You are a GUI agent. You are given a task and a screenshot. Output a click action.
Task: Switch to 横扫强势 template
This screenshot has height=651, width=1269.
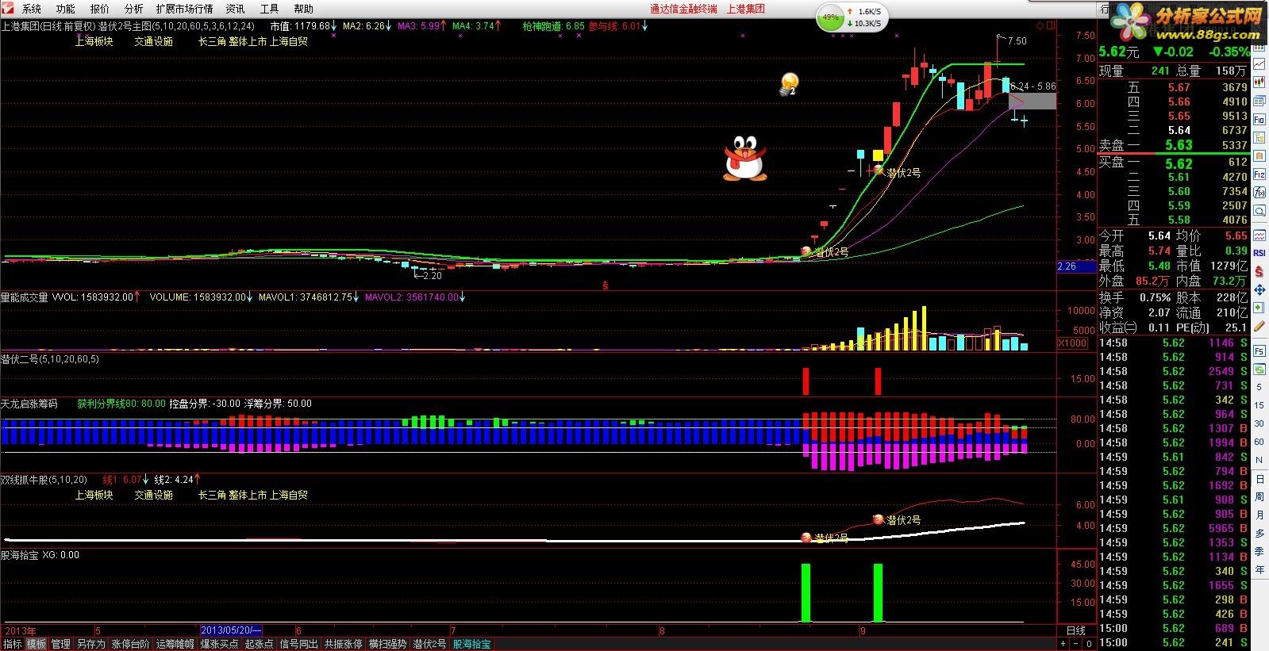coord(387,644)
